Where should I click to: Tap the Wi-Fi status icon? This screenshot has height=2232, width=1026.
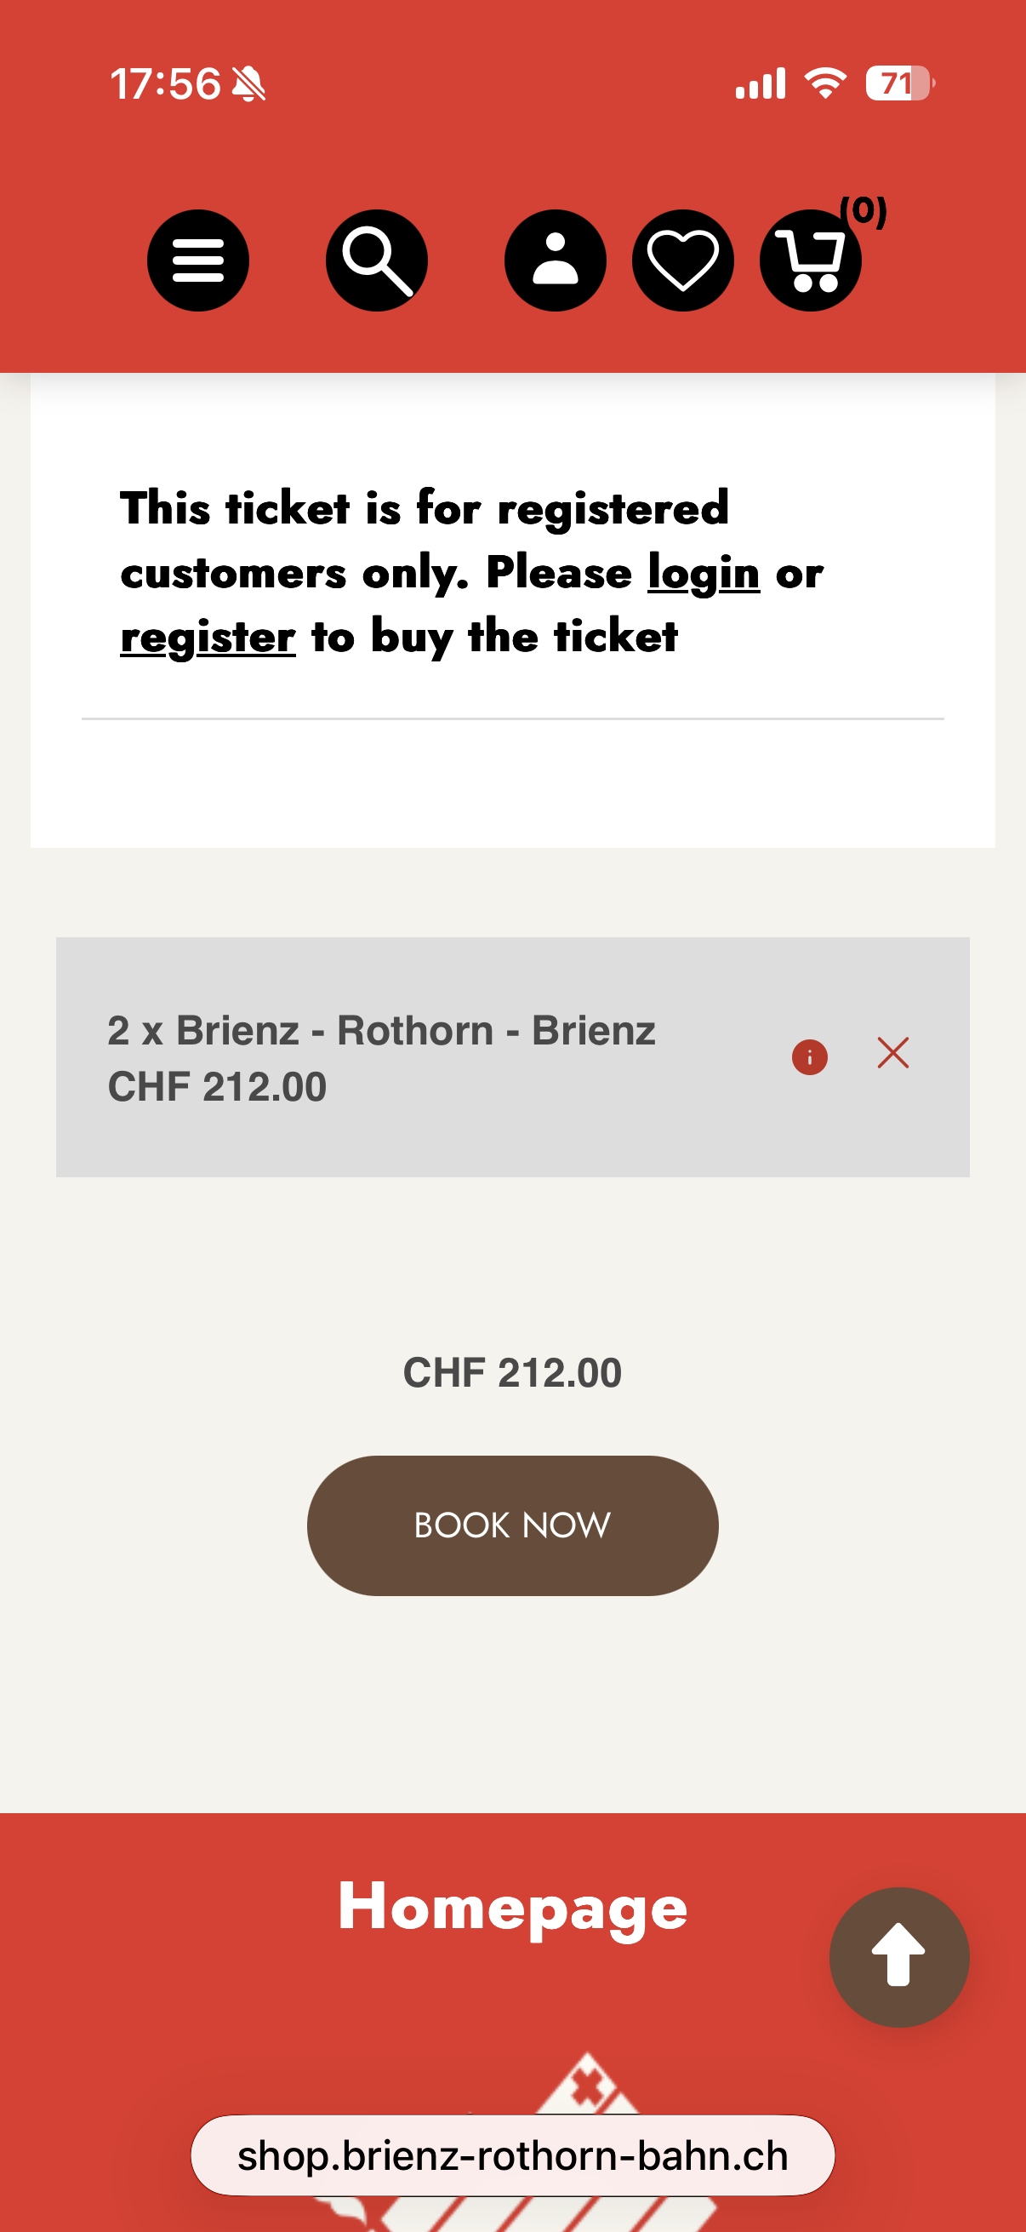tap(825, 84)
